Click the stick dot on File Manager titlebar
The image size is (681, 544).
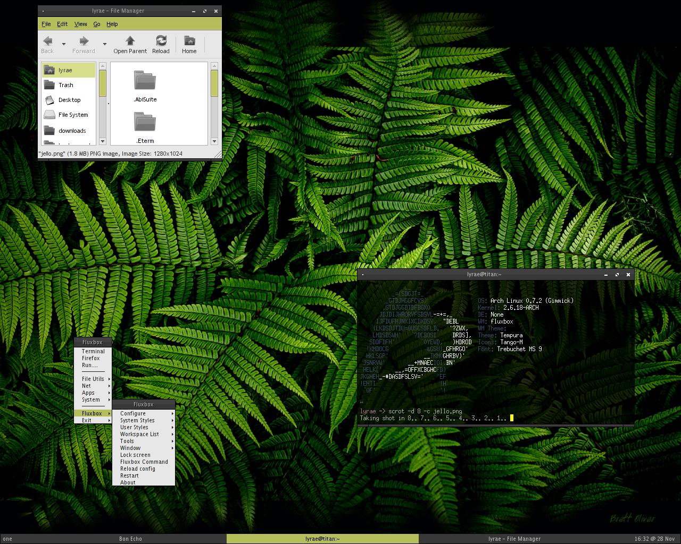(43, 11)
